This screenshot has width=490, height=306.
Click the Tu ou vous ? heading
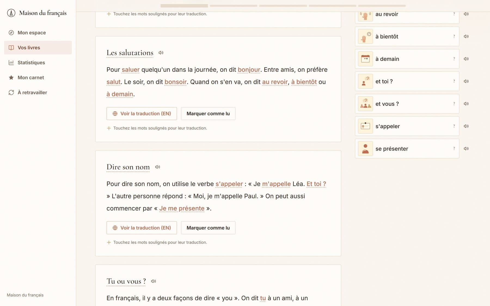(x=126, y=281)
